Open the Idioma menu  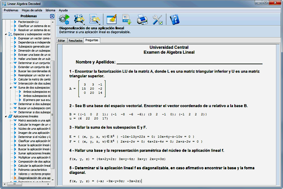click(50, 10)
